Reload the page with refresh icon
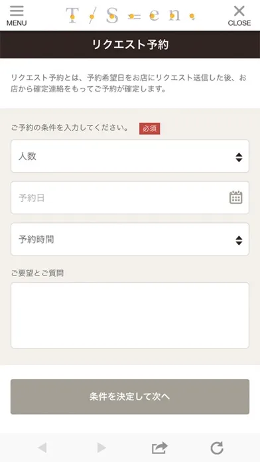 pos(217,448)
